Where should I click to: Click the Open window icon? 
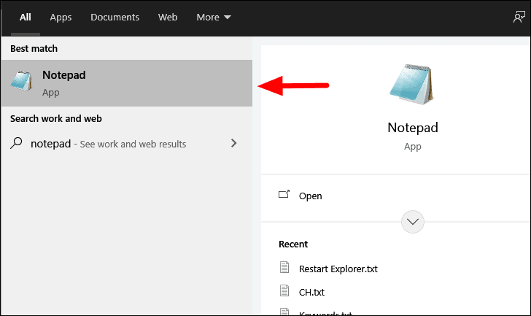point(284,194)
